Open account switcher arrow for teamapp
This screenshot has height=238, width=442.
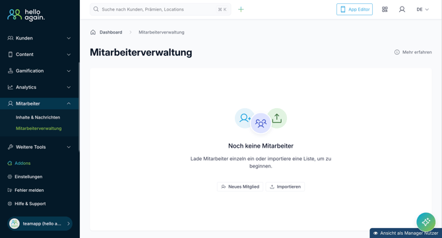[x=69, y=223]
